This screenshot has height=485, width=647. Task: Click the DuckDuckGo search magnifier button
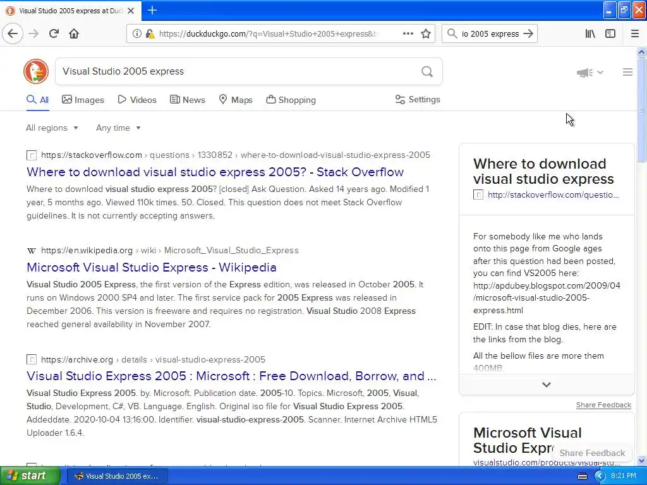click(427, 72)
